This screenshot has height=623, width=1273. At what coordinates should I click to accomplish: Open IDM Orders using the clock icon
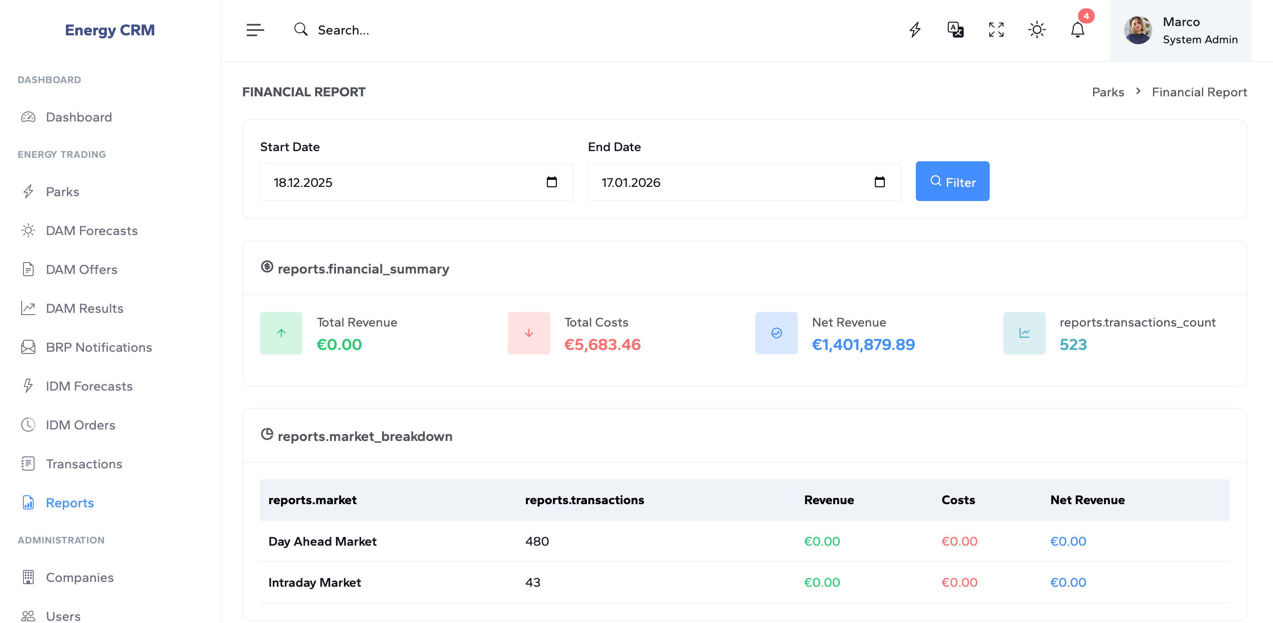tap(28, 424)
